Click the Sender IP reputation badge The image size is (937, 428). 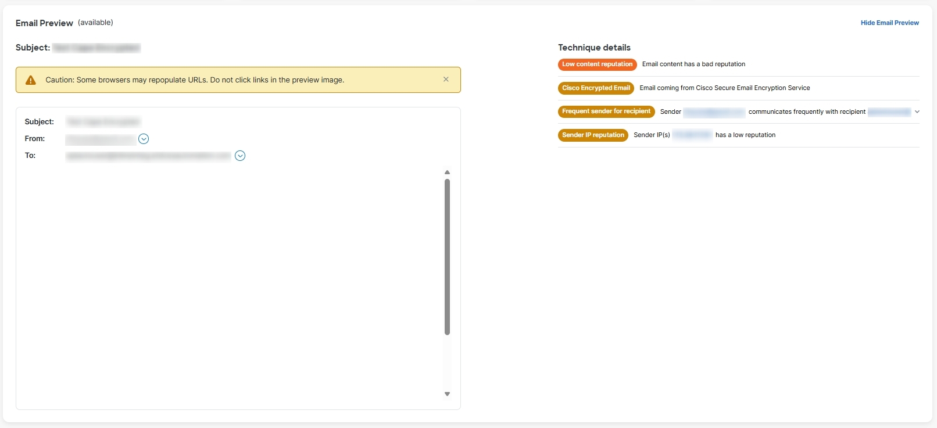pyautogui.click(x=593, y=135)
